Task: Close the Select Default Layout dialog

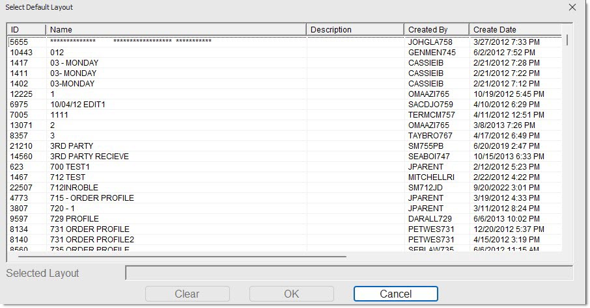Action: 572,7
